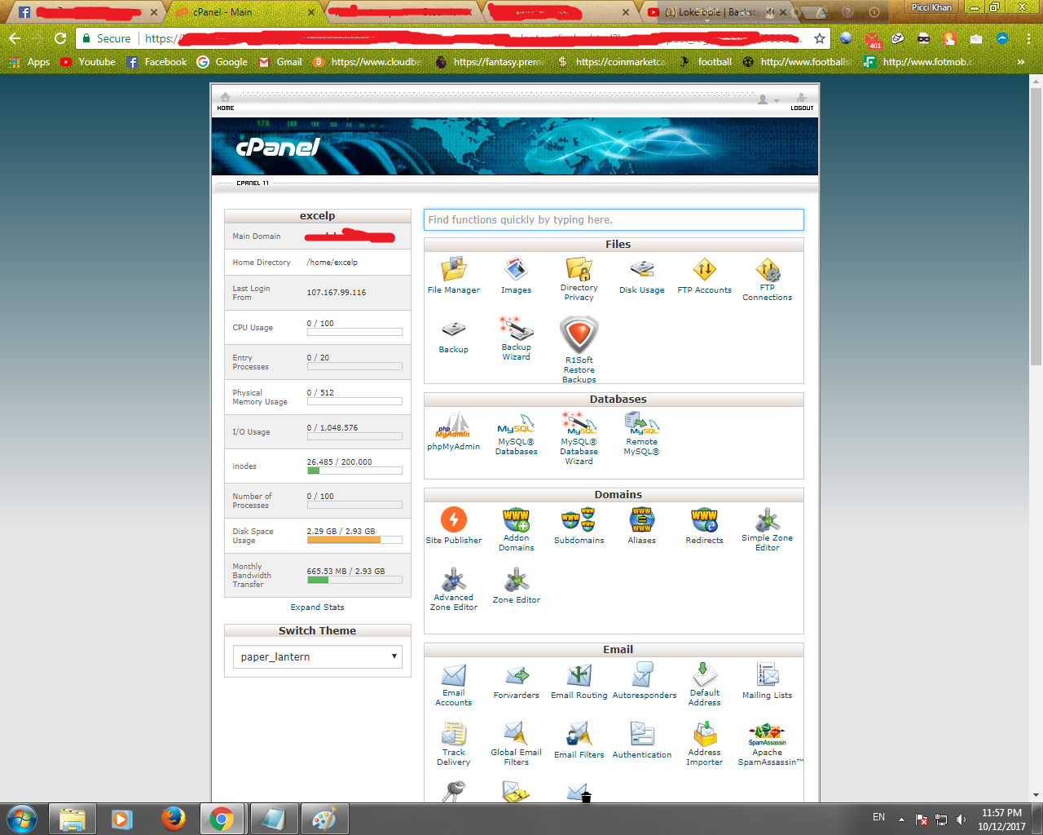This screenshot has width=1043, height=835.
Task: Open Addon Domains
Action: (516, 530)
